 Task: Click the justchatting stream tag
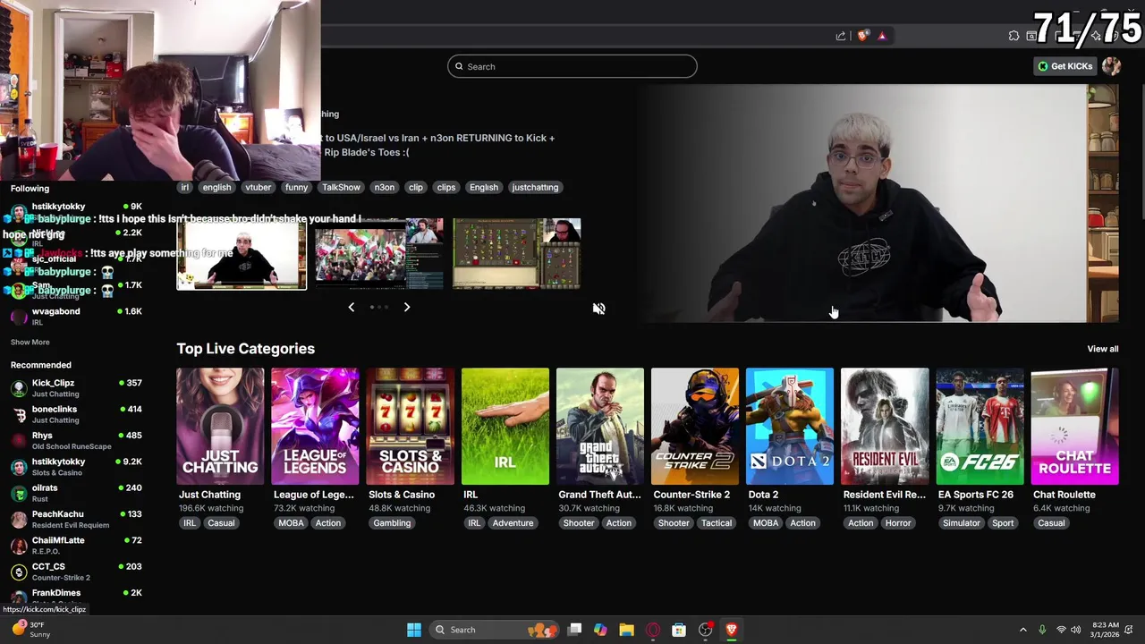[x=535, y=187]
